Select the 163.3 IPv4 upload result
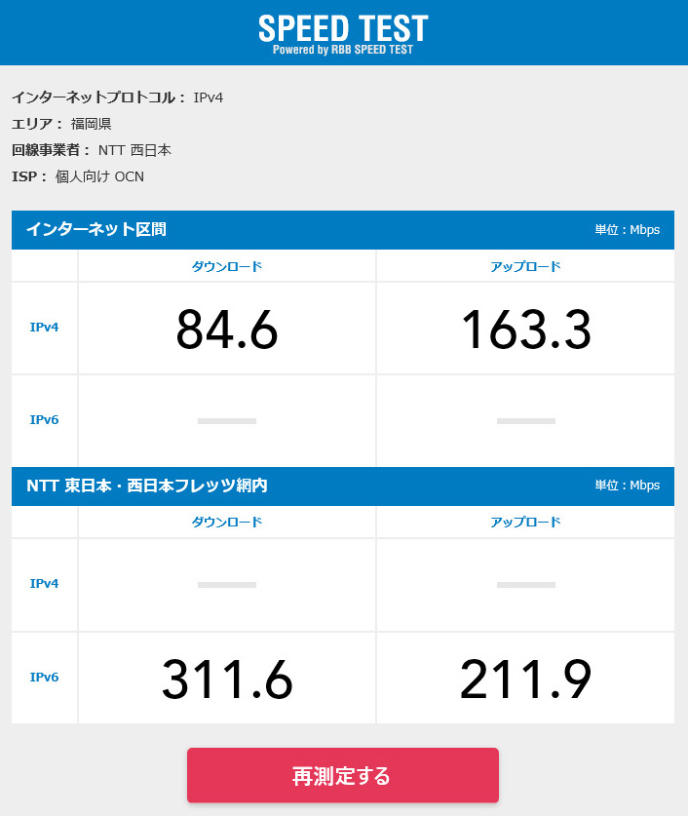This screenshot has width=688, height=816. (x=525, y=330)
